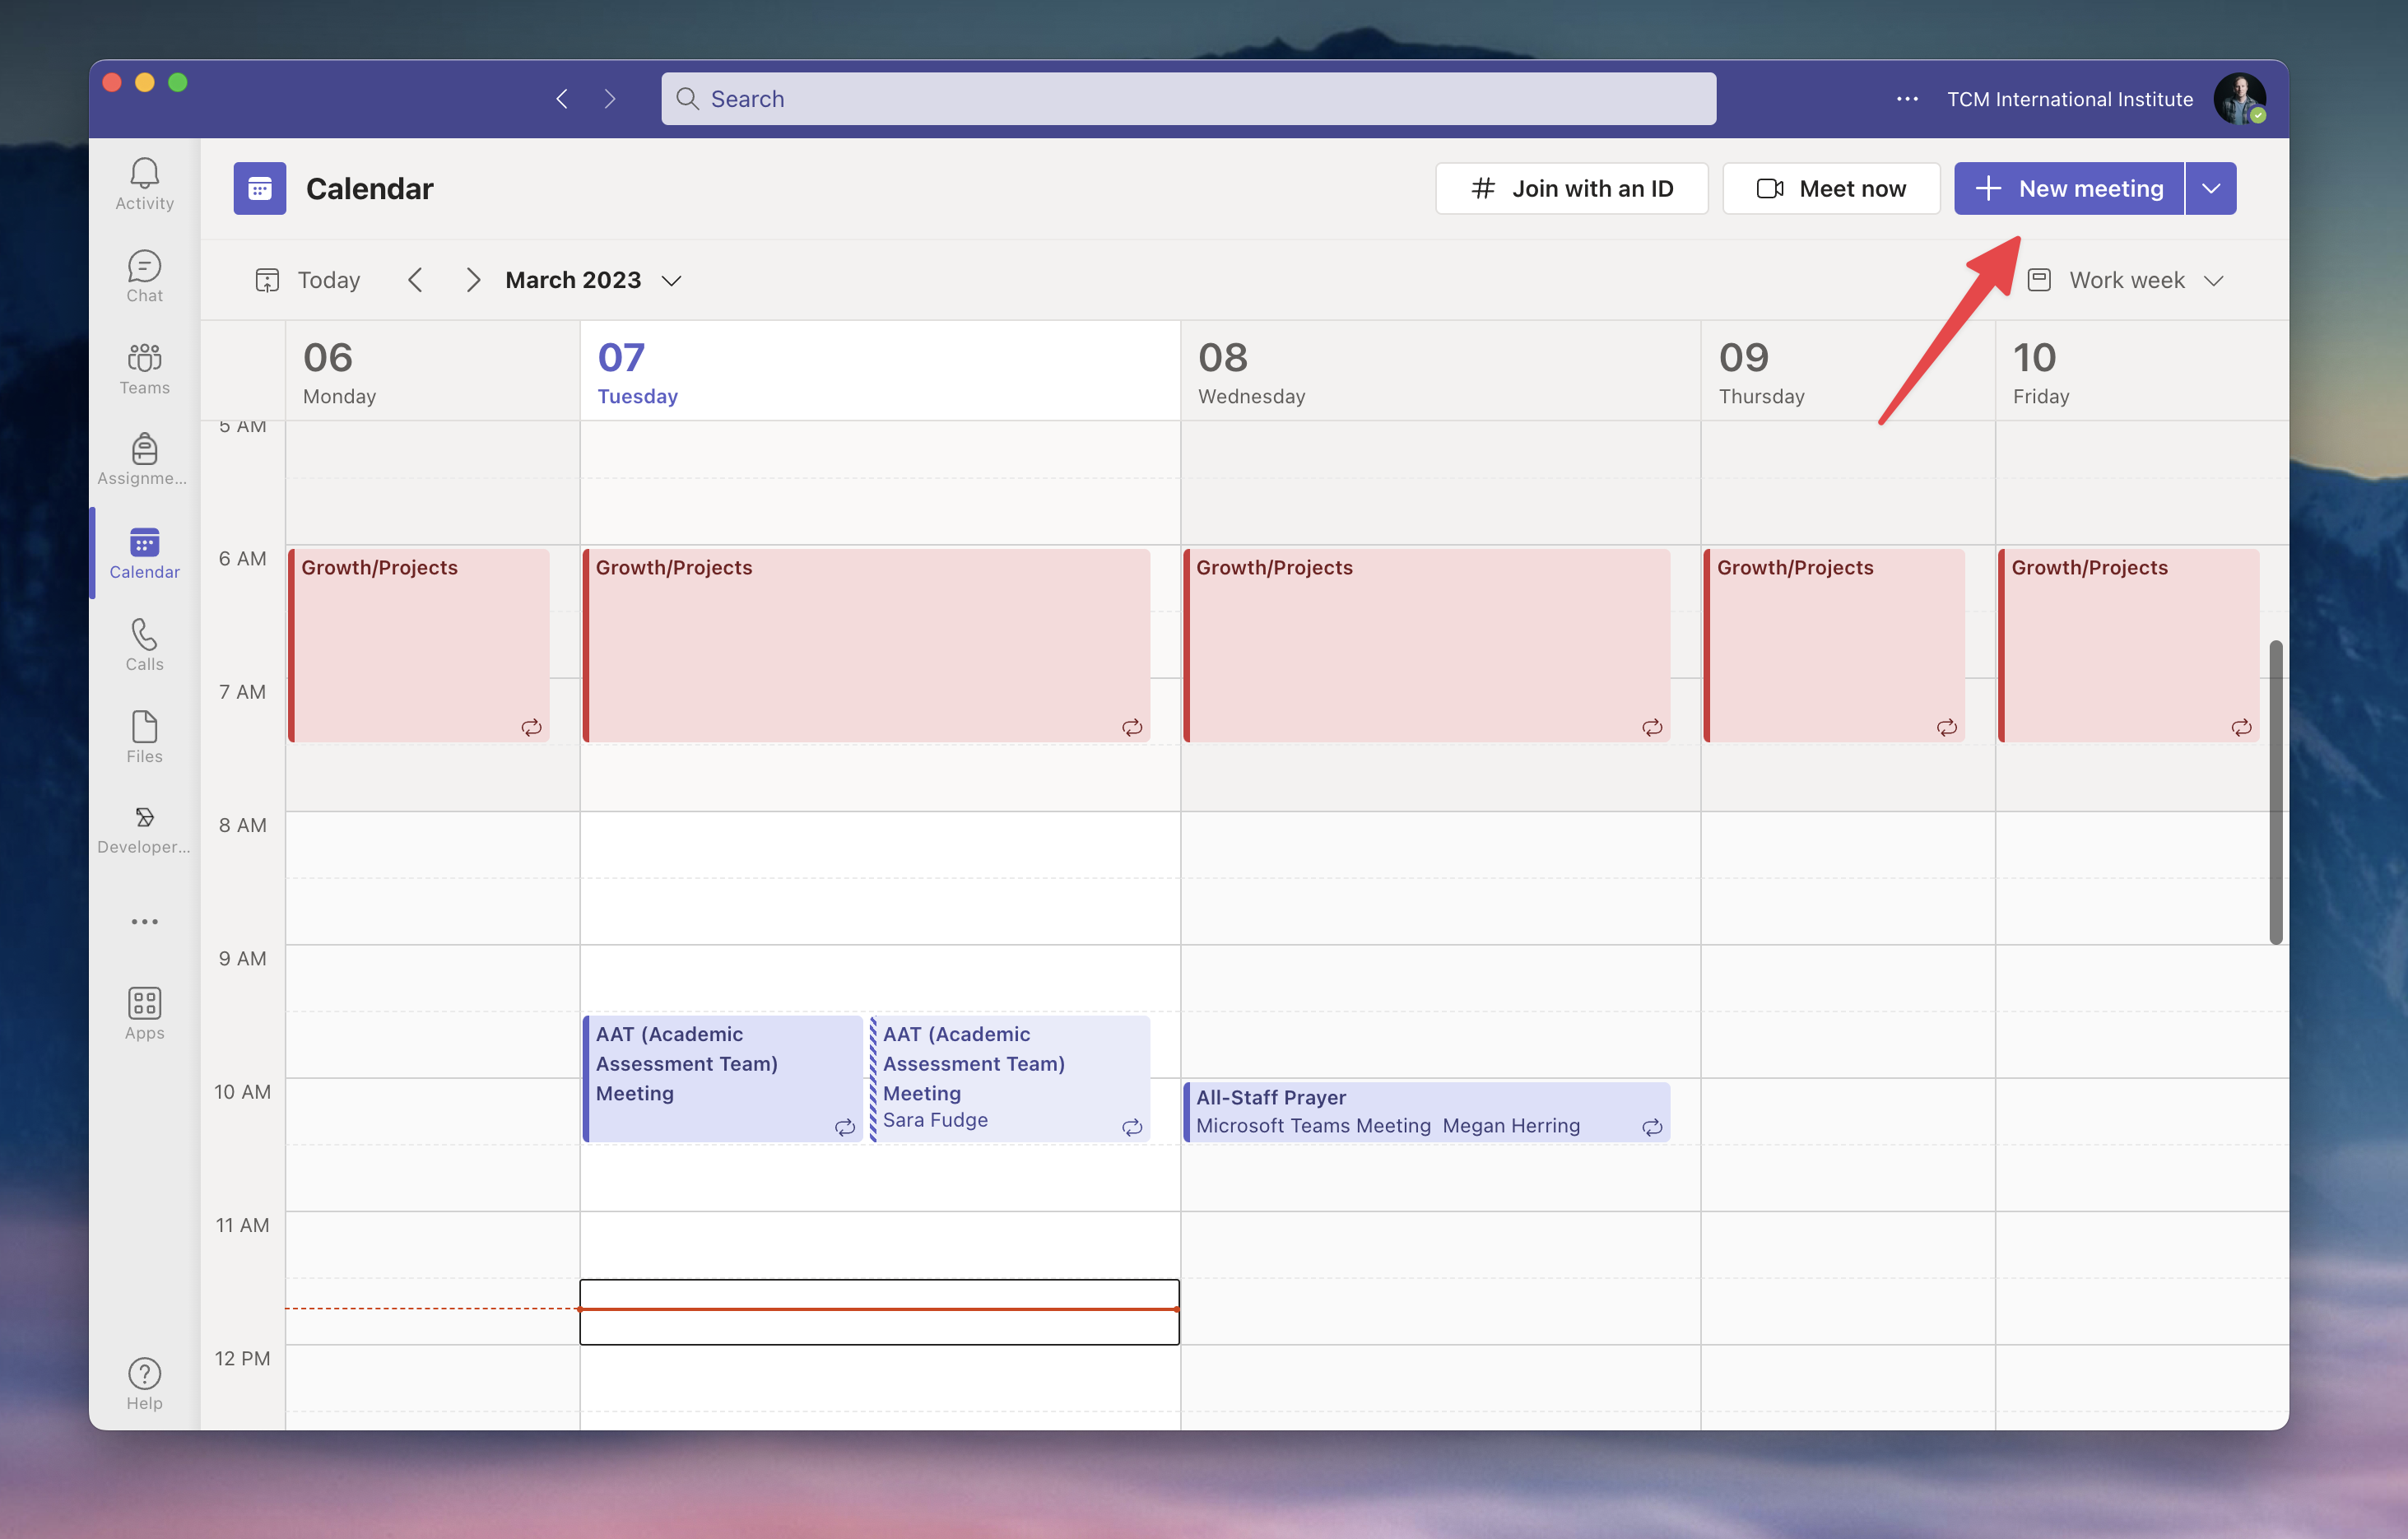
Task: Click your profile avatar
Action: pyautogui.click(x=2240, y=98)
